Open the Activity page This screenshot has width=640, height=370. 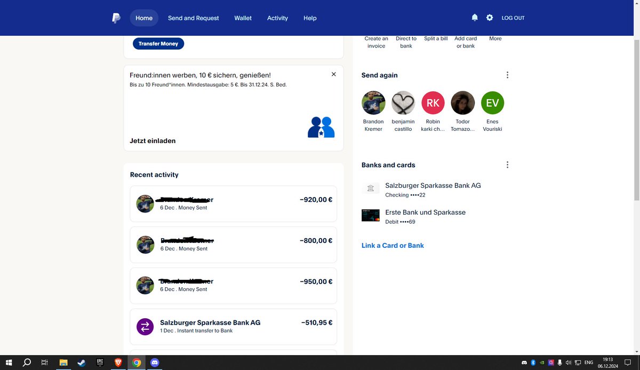[x=277, y=18]
